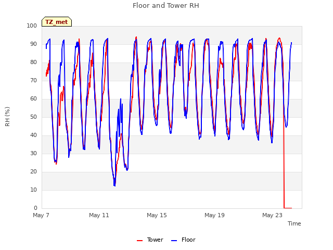The height and width of the screenshot is (250, 333).
Task: Click the May 7 x-axis label
Action: pyautogui.click(x=41, y=215)
